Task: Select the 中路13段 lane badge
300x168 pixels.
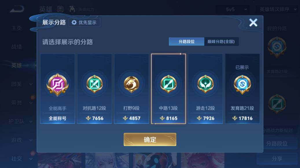Action: click(168, 84)
